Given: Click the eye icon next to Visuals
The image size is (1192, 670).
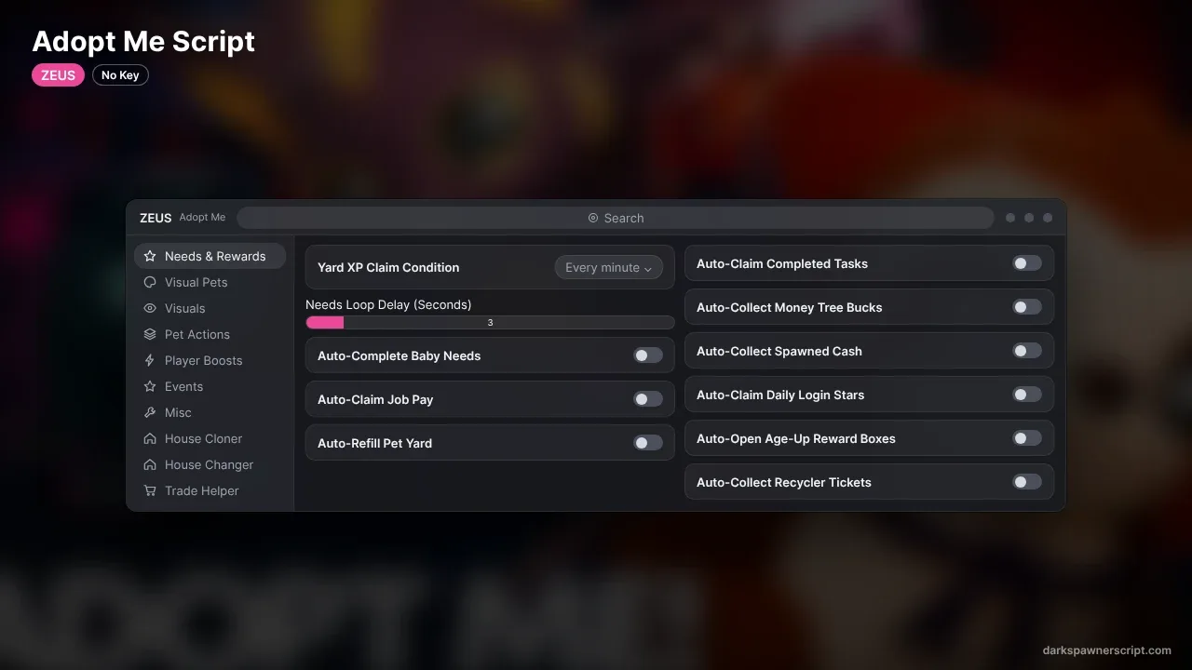Looking at the screenshot, I should (150, 308).
